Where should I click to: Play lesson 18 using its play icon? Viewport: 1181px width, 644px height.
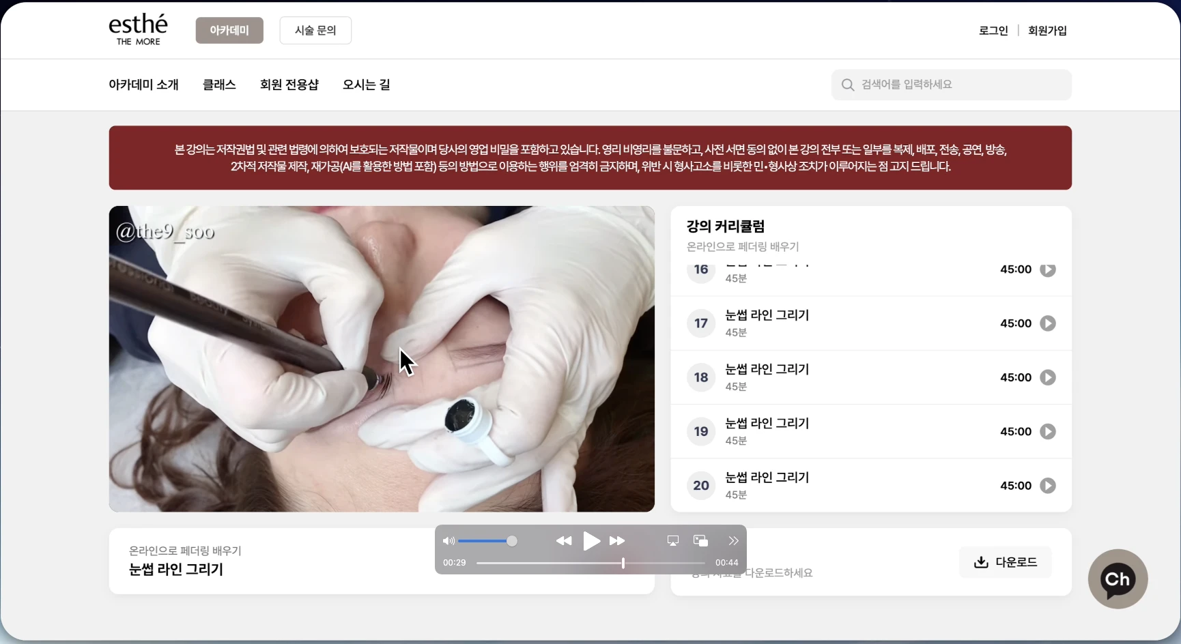(x=1048, y=377)
